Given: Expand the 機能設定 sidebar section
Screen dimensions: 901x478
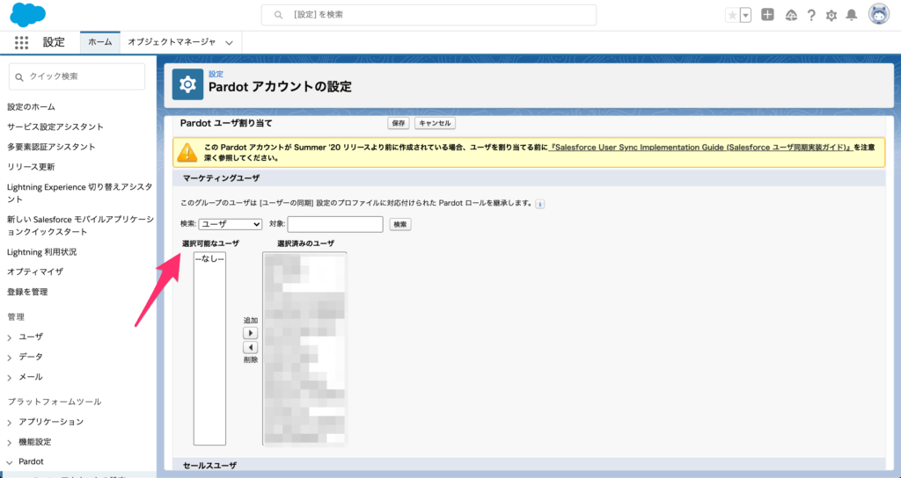Looking at the screenshot, I should [x=9, y=443].
